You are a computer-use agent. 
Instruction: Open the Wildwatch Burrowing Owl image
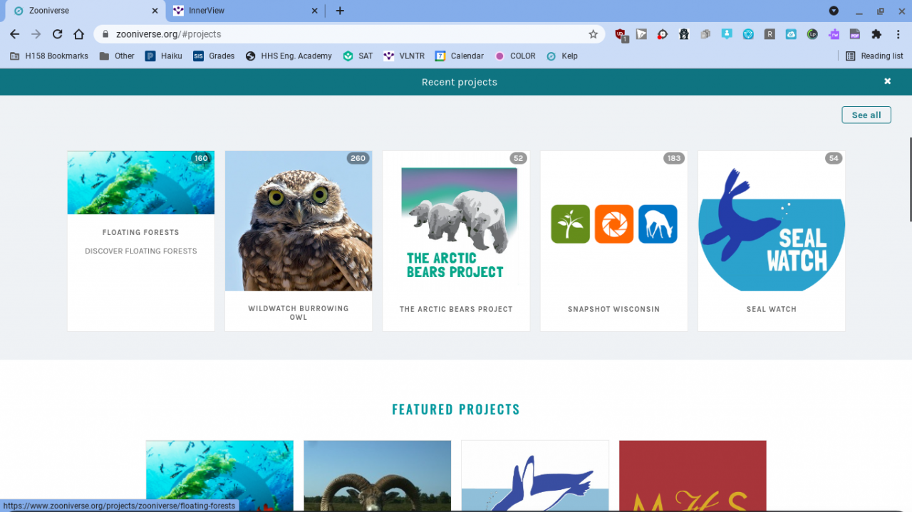[x=299, y=221]
